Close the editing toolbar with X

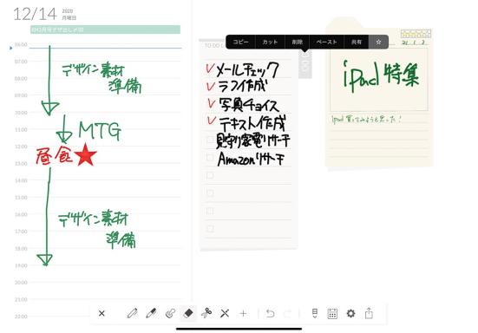pos(101,313)
